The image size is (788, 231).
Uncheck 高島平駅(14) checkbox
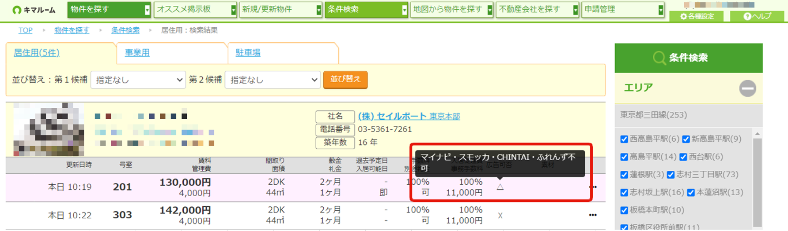pyautogui.click(x=624, y=157)
